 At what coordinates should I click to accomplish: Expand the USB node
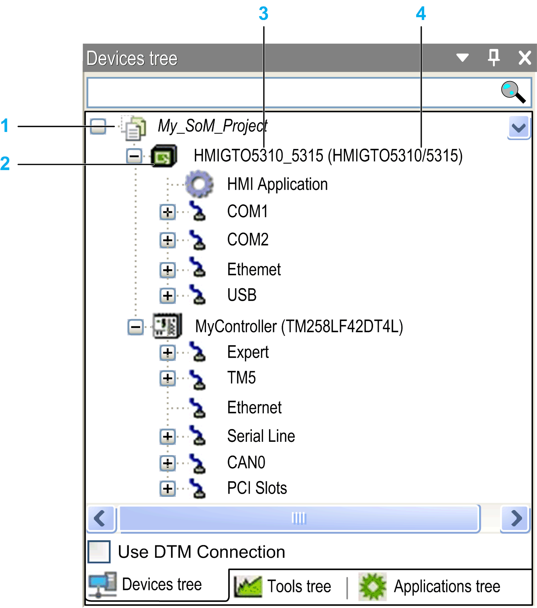point(167,295)
